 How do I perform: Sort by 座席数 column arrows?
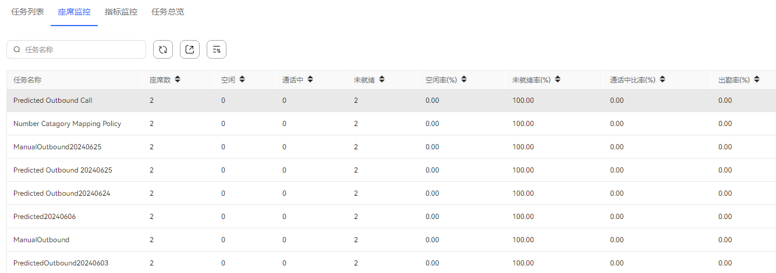tap(178, 80)
